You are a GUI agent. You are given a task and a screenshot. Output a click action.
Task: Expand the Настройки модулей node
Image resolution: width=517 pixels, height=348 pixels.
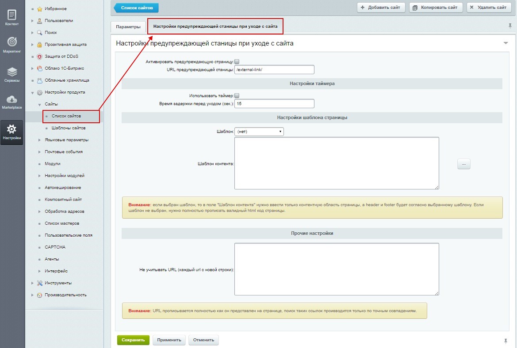coord(39,176)
